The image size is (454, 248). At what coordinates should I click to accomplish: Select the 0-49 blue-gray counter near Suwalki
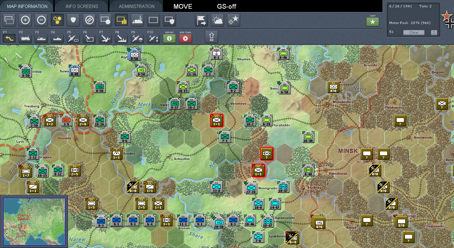(x=74, y=70)
